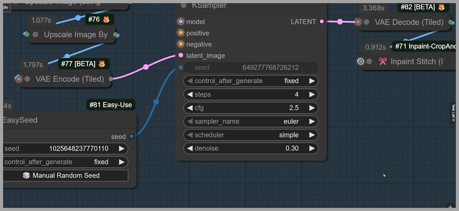Click the fox badge on #77 [BETA]

pos(102,64)
